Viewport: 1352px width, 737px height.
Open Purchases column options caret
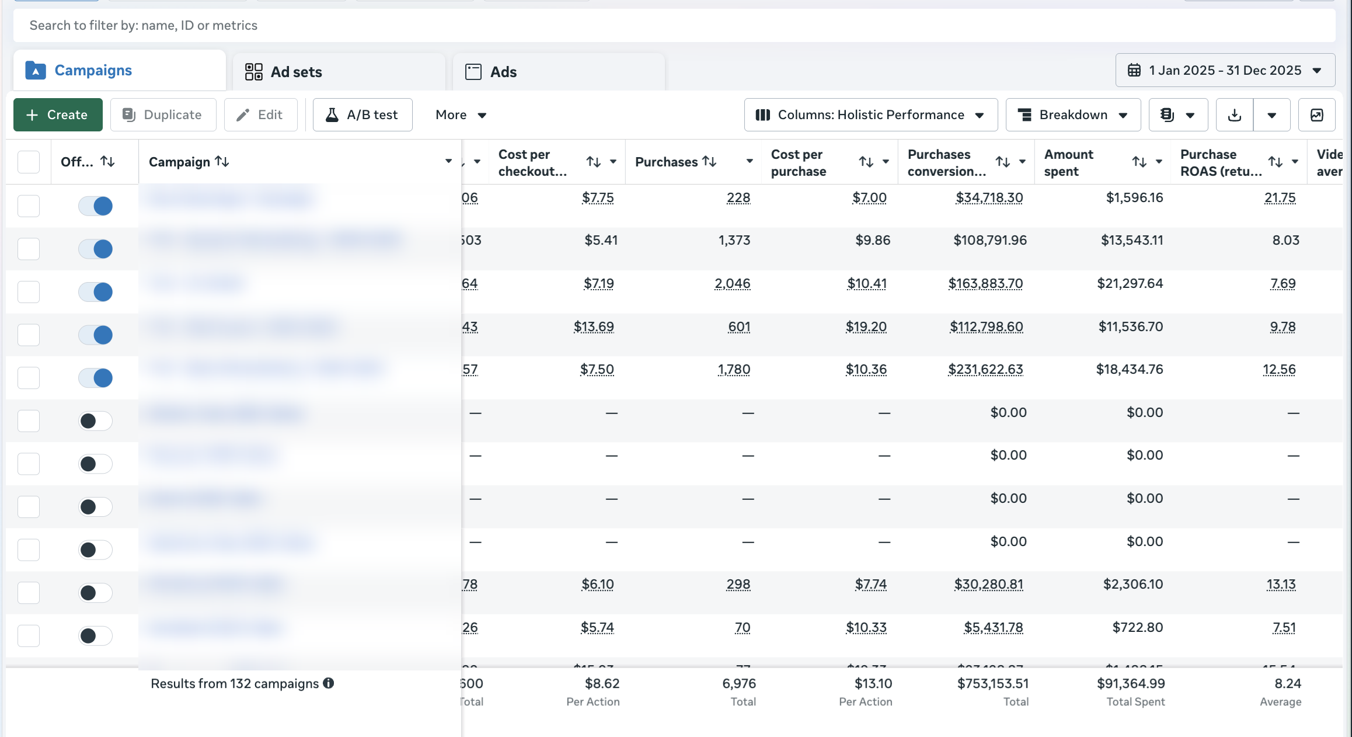[750, 161]
